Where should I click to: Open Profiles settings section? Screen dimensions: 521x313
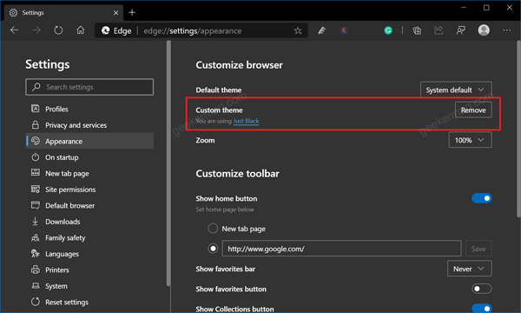coord(89,109)
